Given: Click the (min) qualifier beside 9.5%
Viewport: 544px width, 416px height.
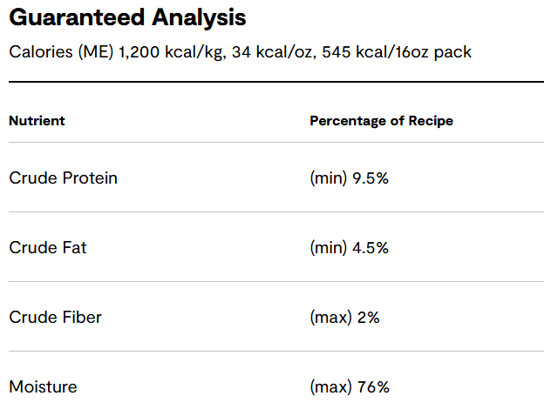Looking at the screenshot, I should pyautogui.click(x=329, y=178).
